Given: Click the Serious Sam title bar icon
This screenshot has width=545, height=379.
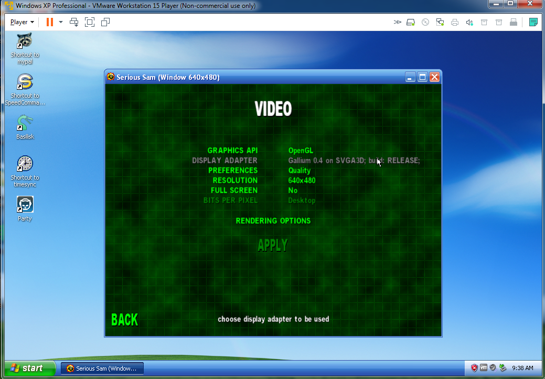Looking at the screenshot, I should pos(111,77).
